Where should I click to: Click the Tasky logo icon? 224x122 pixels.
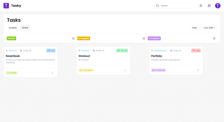[x=6, y=6]
